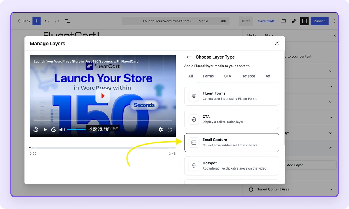Choose the Fluent Forms layer card

coord(232,96)
